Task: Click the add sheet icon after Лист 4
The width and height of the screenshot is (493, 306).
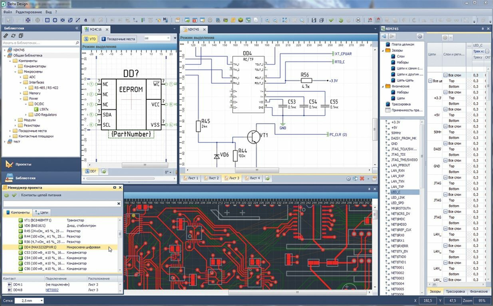Action: tap(267, 178)
